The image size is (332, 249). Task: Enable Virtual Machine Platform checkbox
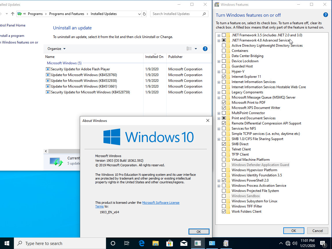point(224,160)
